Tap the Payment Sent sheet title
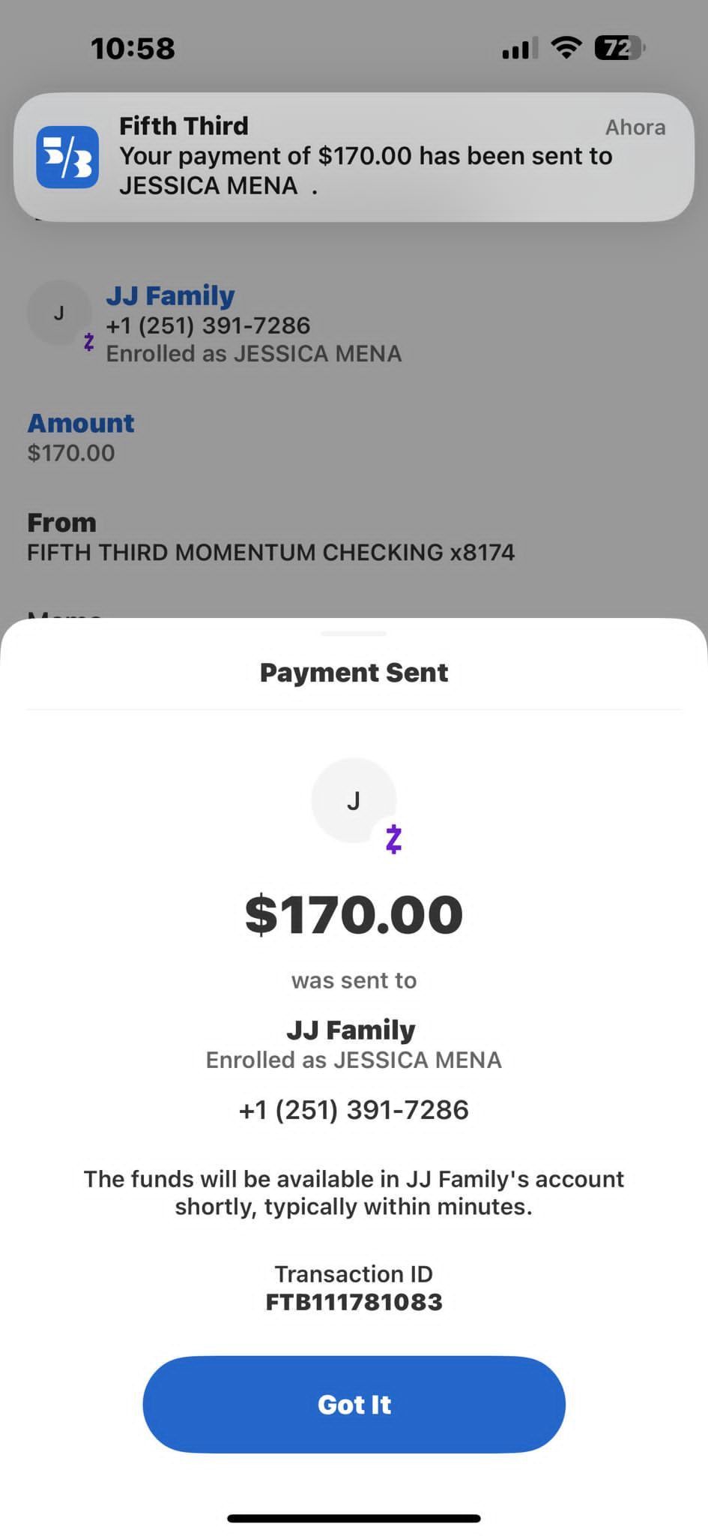 click(x=354, y=673)
